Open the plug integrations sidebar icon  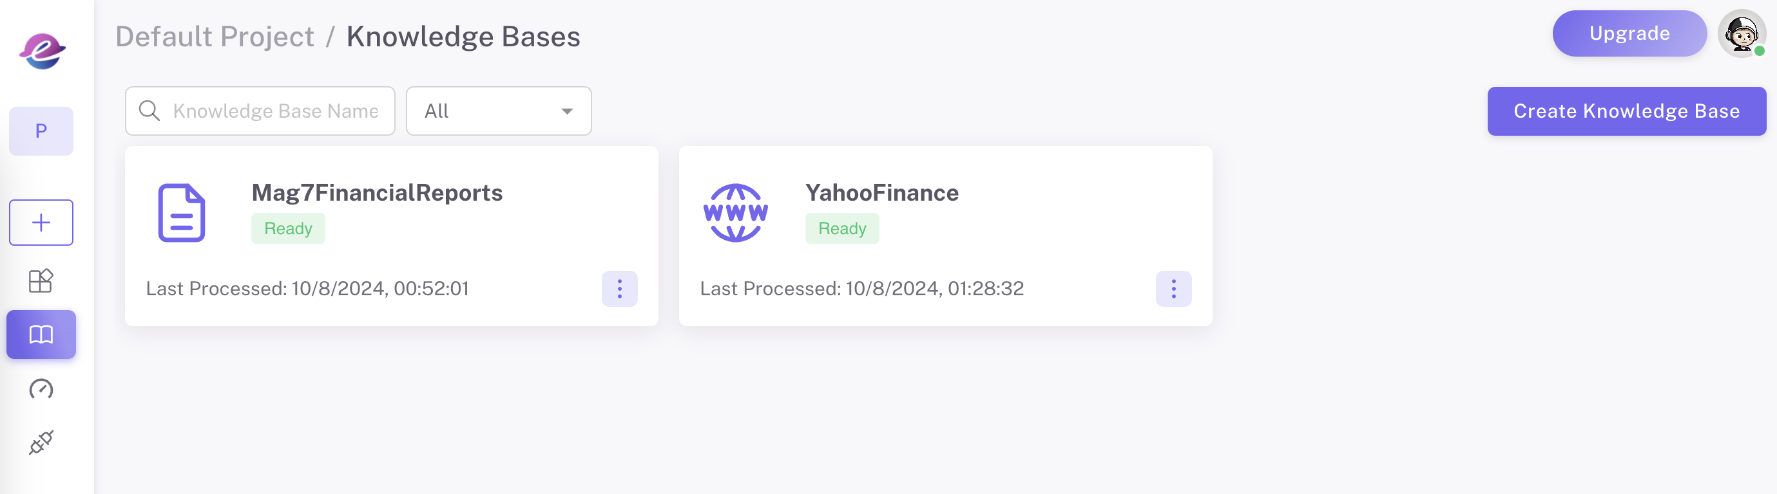[41, 443]
